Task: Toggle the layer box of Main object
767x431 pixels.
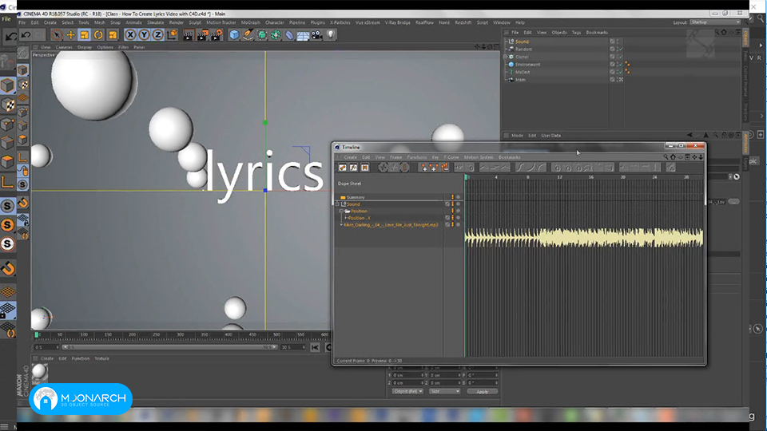Action: coord(612,80)
